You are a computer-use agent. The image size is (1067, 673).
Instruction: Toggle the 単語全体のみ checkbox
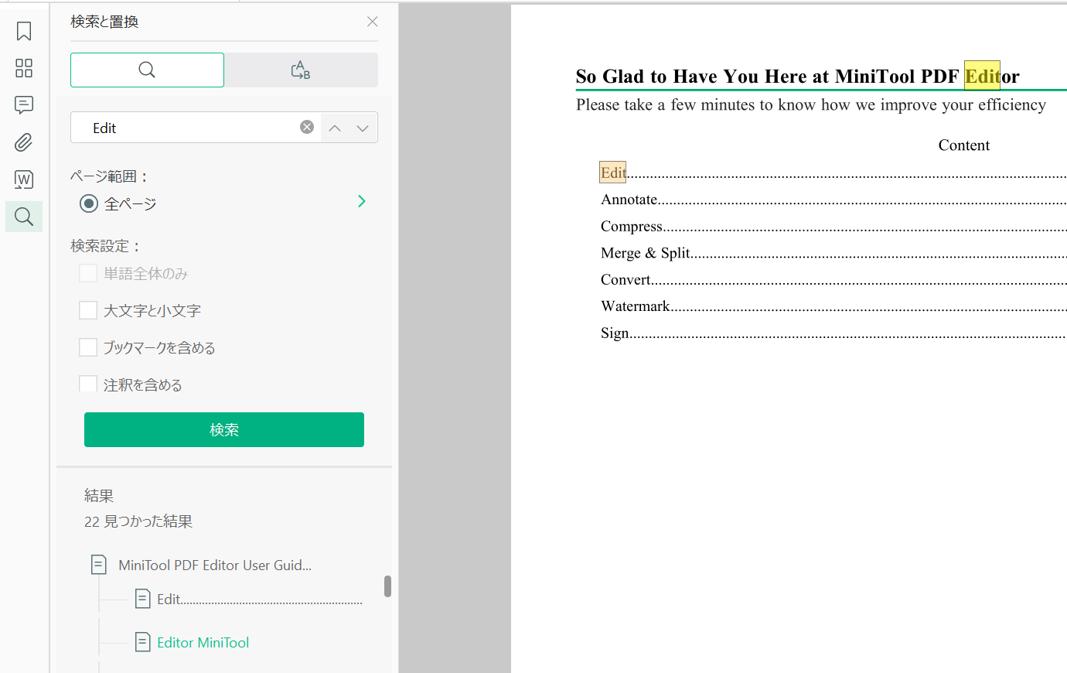point(88,273)
